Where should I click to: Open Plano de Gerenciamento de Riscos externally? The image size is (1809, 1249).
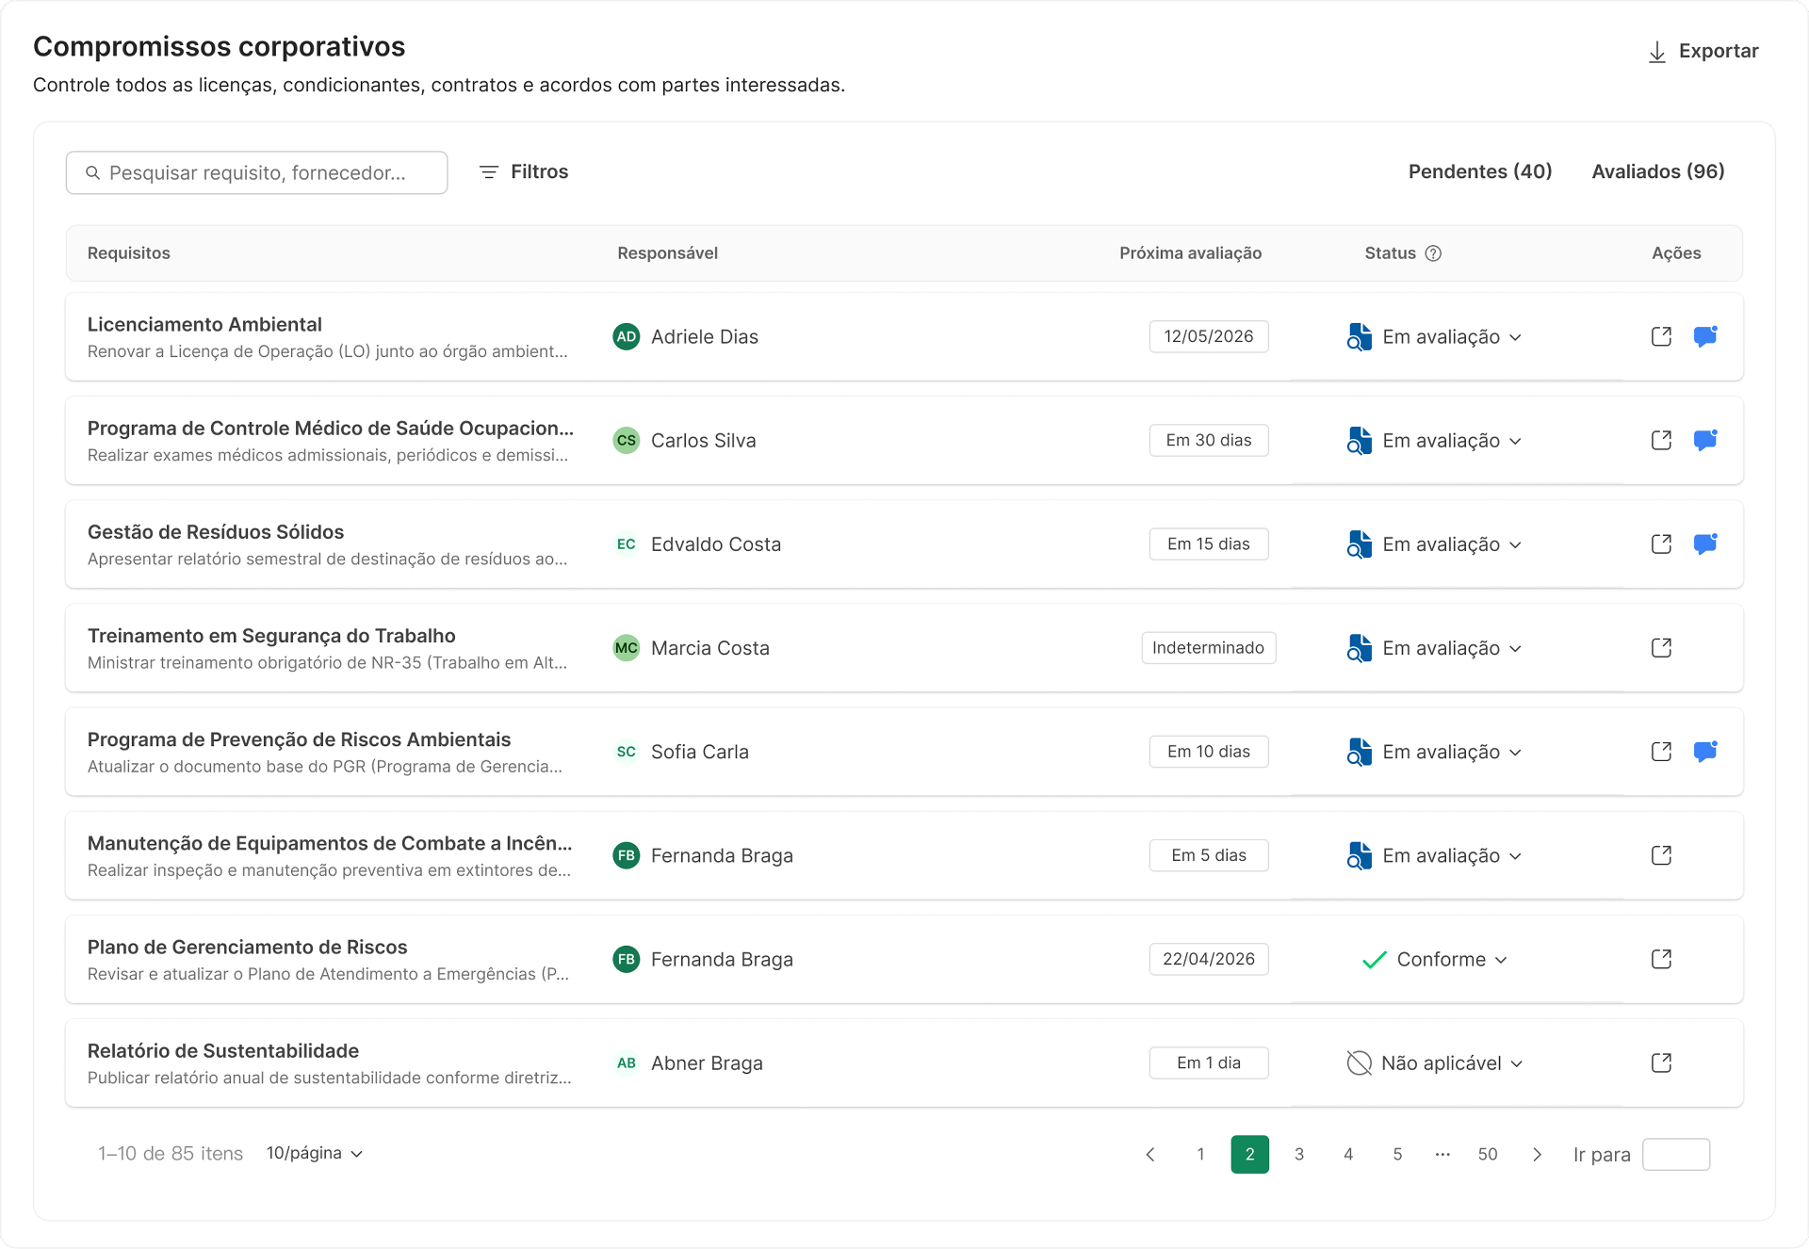click(1661, 959)
